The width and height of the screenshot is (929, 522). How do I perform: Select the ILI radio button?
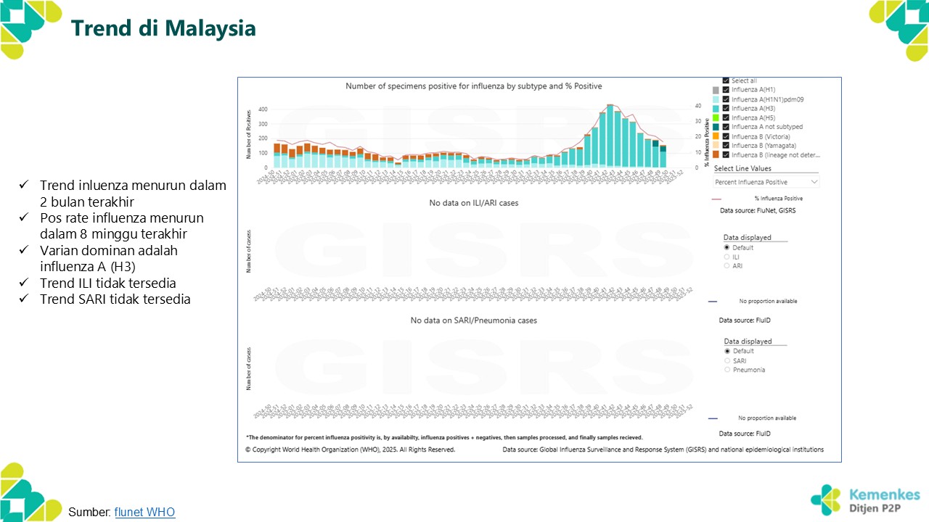(727, 257)
